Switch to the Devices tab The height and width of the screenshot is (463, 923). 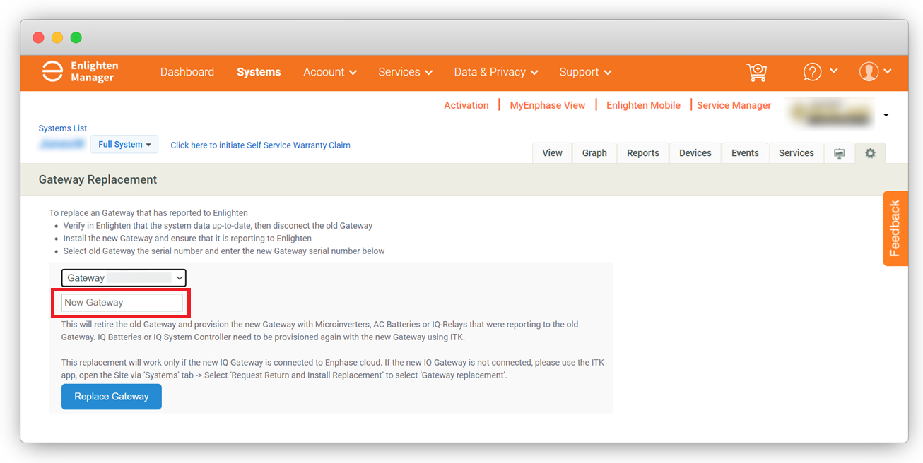695,153
